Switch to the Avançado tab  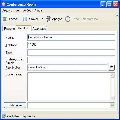click(39, 29)
